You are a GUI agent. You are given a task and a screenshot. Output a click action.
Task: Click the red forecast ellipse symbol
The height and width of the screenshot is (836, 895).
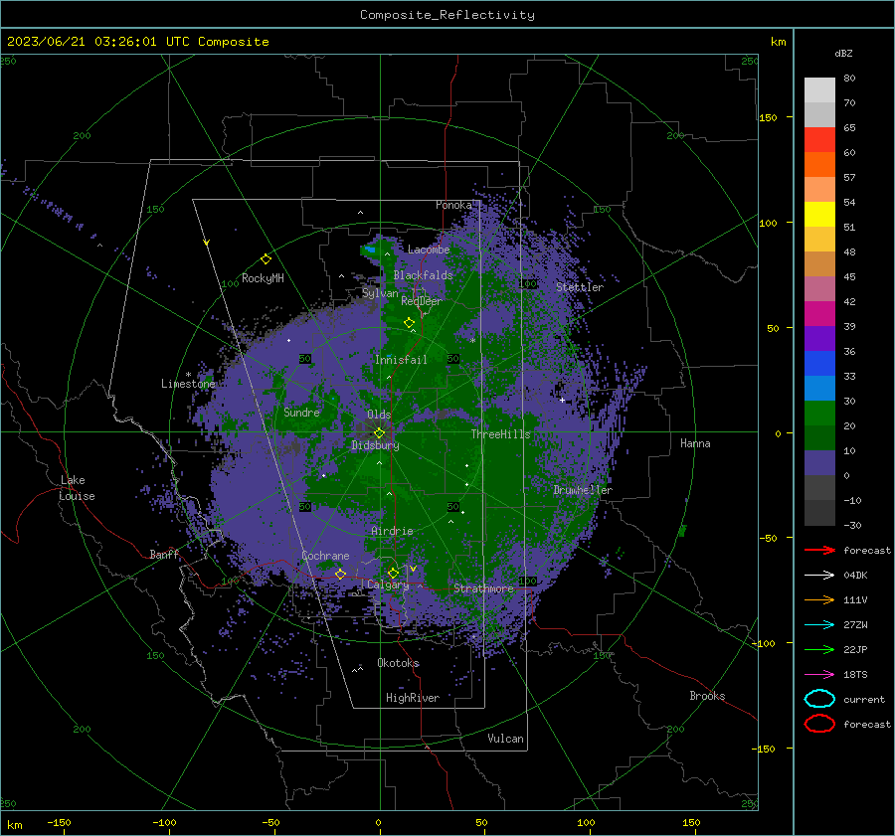819,724
